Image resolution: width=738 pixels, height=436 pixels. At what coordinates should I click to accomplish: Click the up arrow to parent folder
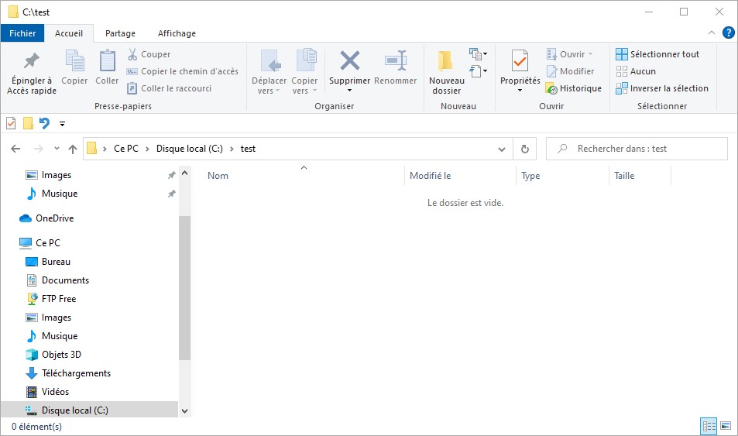click(73, 149)
